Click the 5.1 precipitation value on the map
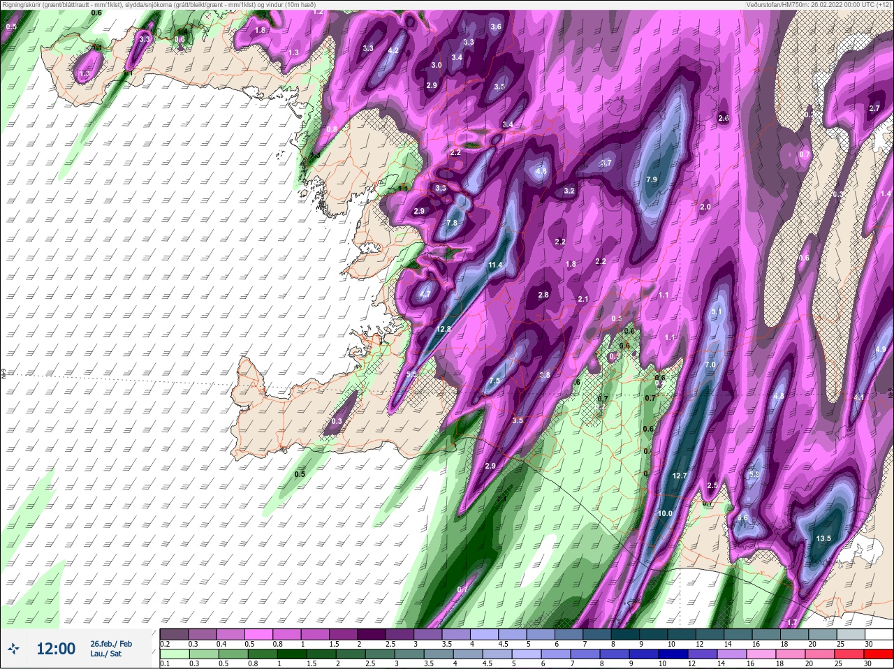894x669 pixels. click(x=716, y=311)
